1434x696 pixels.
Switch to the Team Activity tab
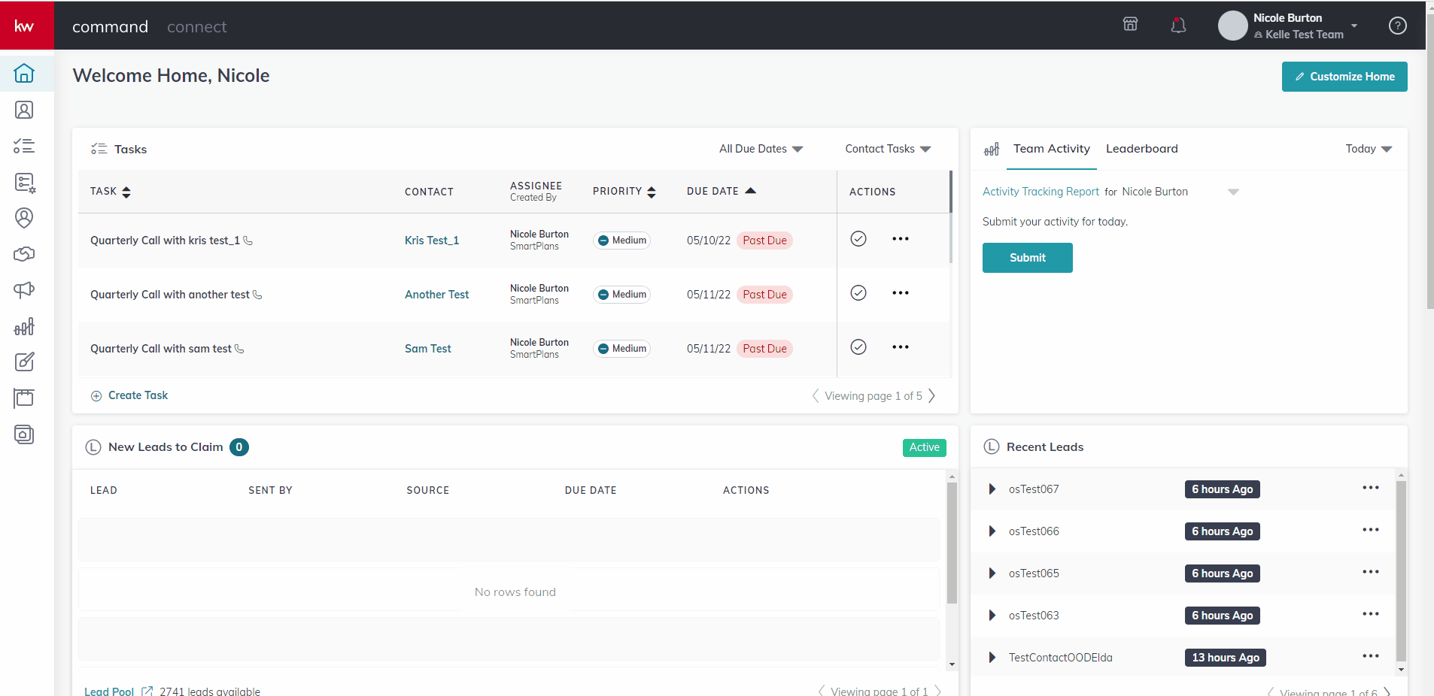(x=1051, y=149)
